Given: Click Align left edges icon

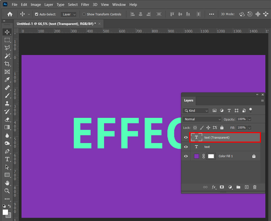Looking at the screenshot, I should [133, 14].
